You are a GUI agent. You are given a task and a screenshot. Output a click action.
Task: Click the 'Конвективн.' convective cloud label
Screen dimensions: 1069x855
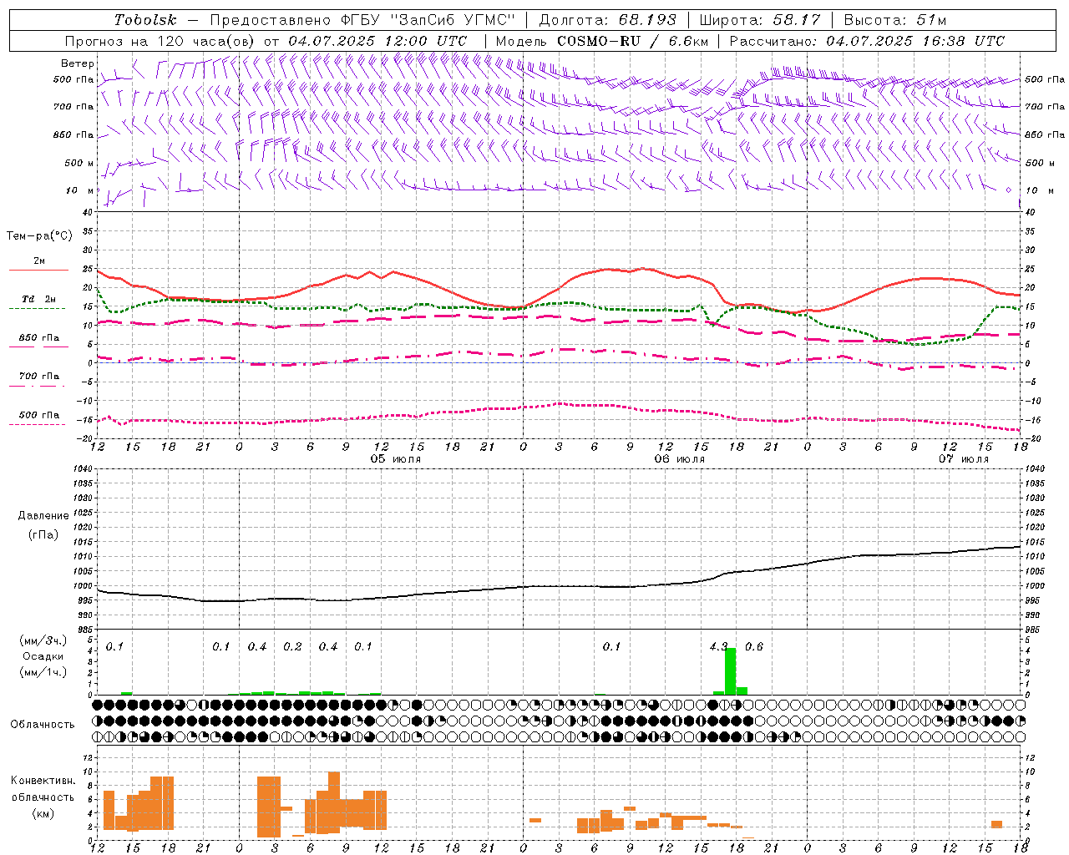[43, 781]
